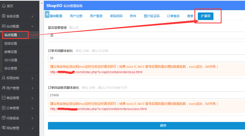Screen dimensions: 245x136
Task: Switch to the 附件 tab
Action: [x=133, y=16]
